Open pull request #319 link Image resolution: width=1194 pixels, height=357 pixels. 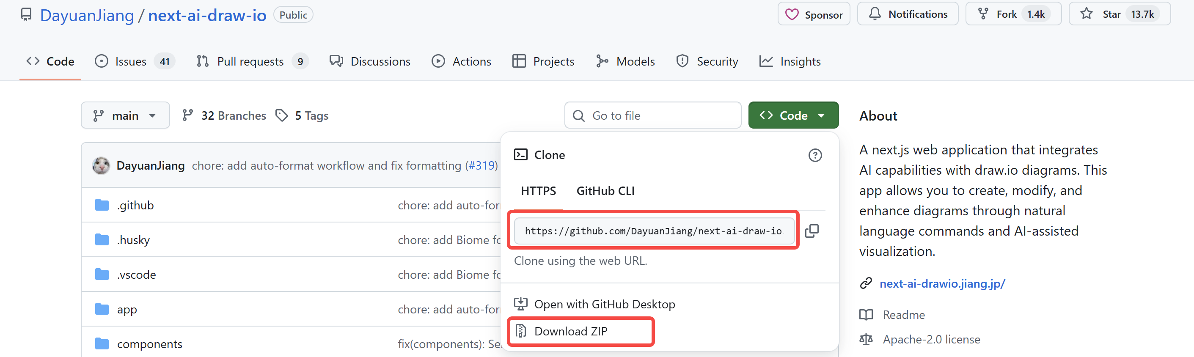[481, 165]
